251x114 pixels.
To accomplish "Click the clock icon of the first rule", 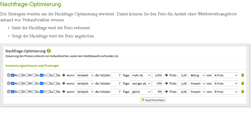I will [9, 75].
